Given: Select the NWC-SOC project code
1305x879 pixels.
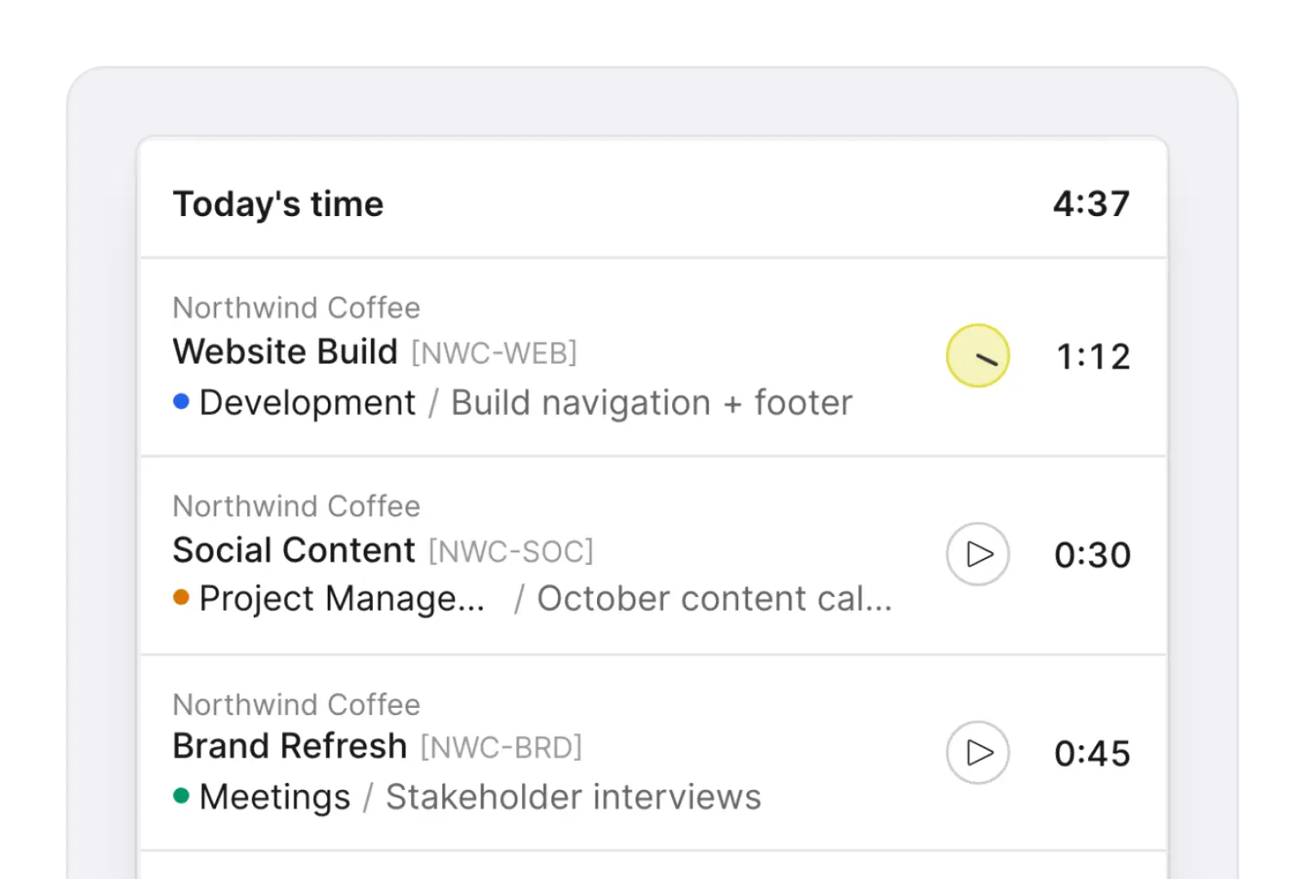Looking at the screenshot, I should point(511,552).
